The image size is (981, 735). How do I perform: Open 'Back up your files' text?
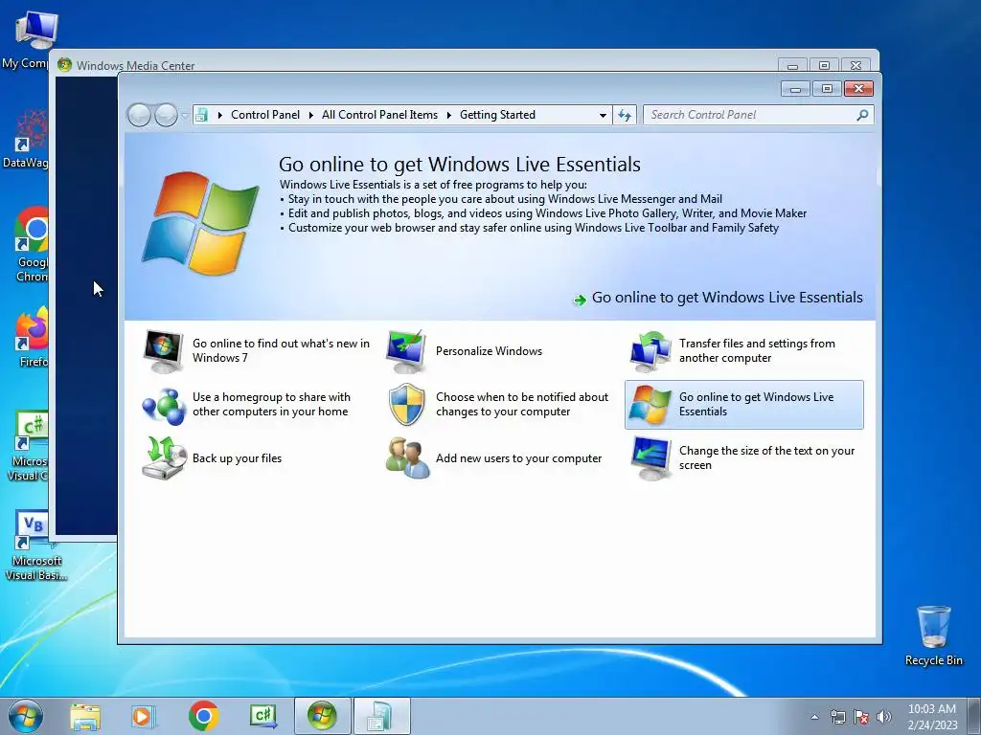coord(238,458)
